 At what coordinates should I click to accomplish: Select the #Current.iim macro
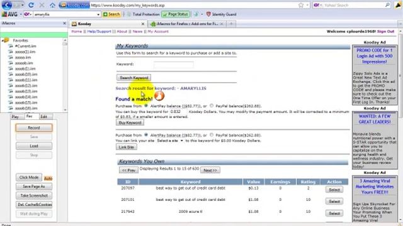25,46
